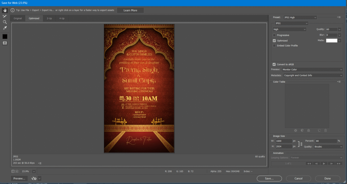
Task: Click the Matte color swatch
Action: tap(332, 40)
